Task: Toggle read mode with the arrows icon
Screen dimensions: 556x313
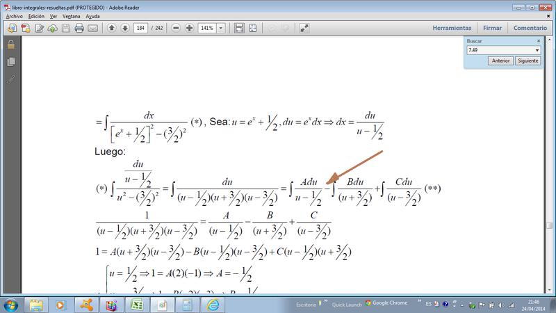Action: tap(304, 29)
